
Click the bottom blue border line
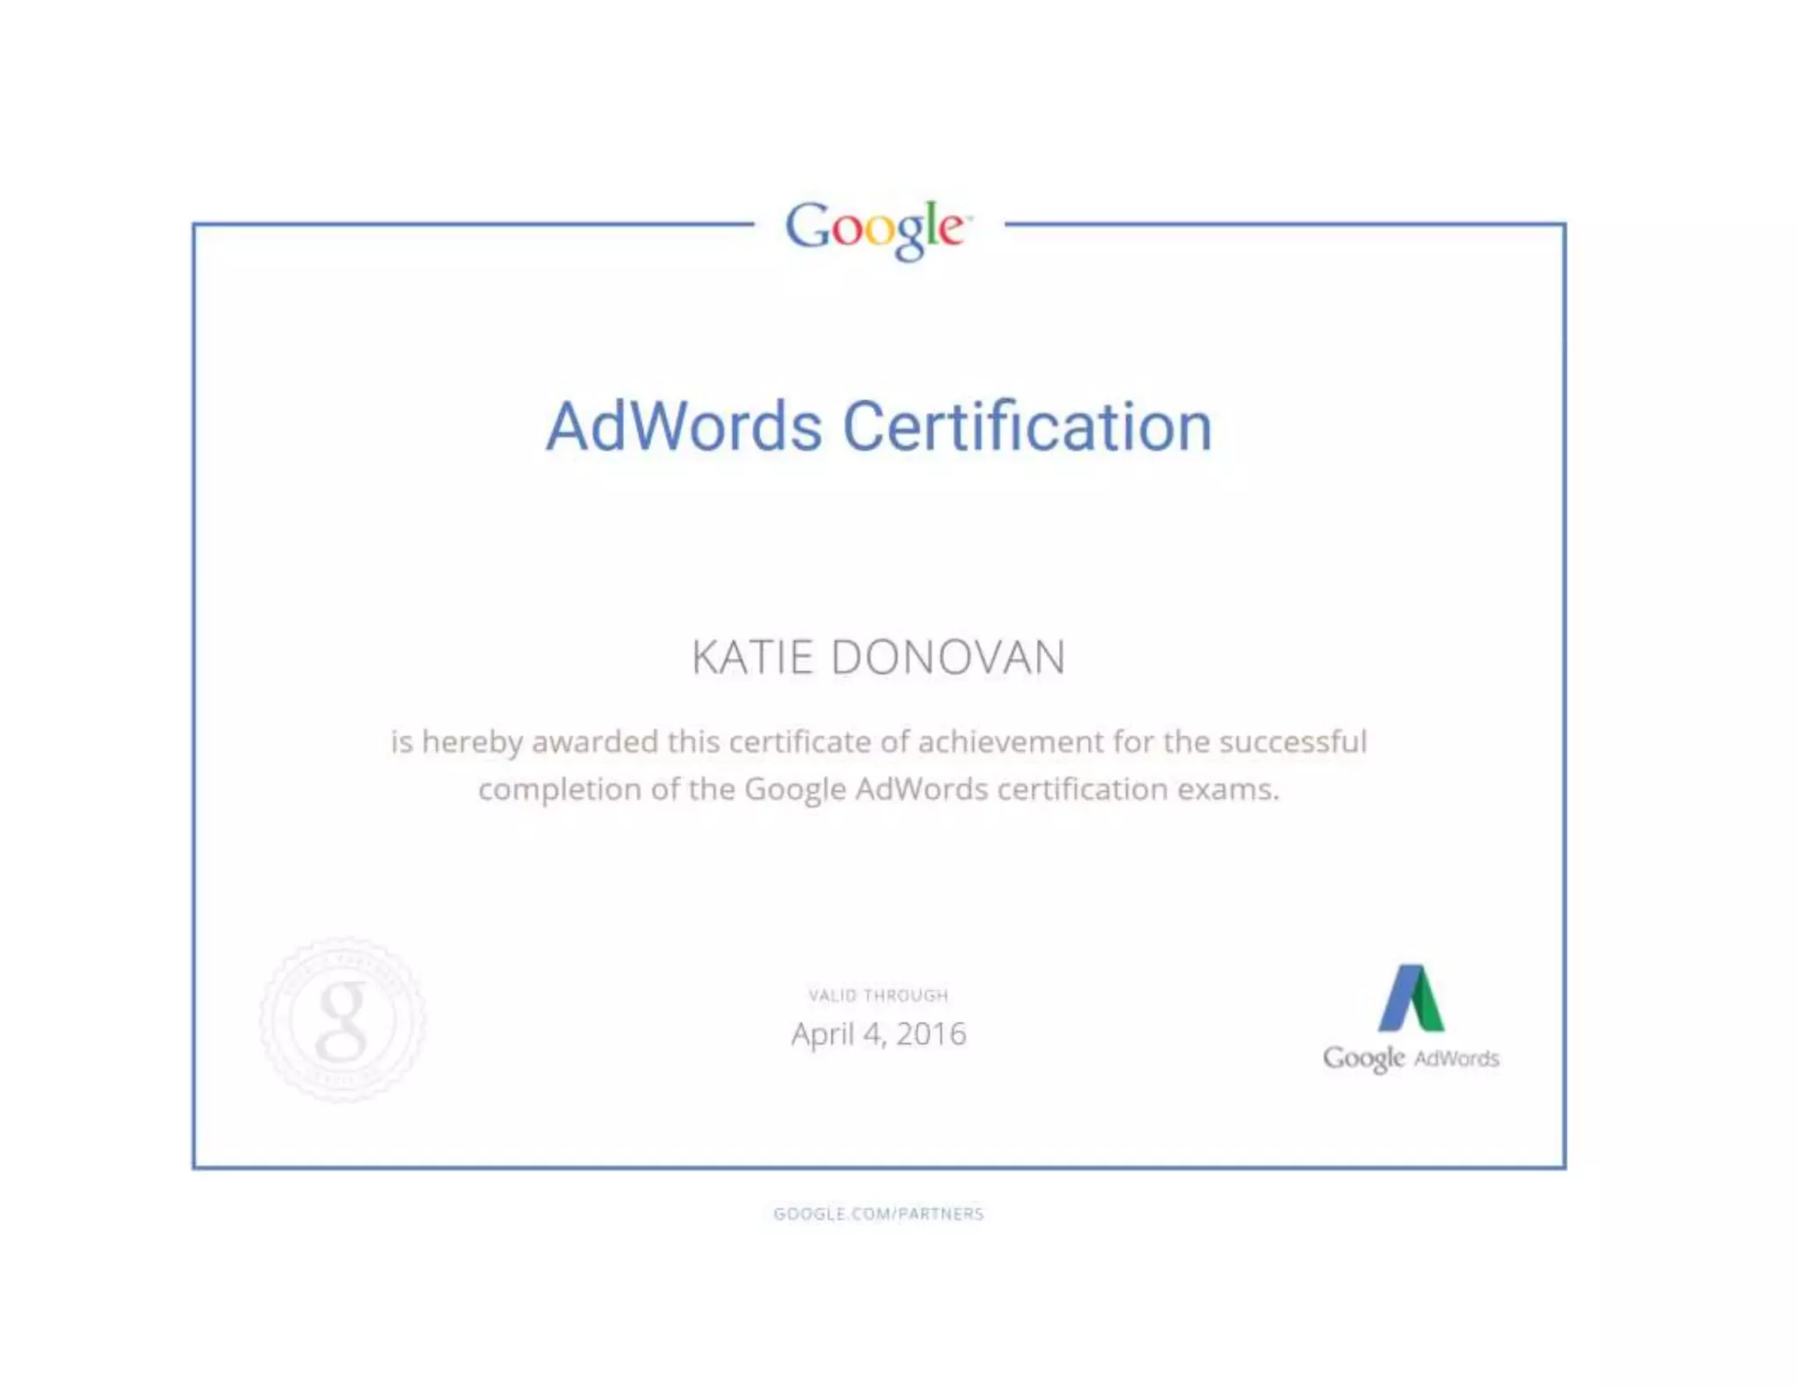[878, 1168]
